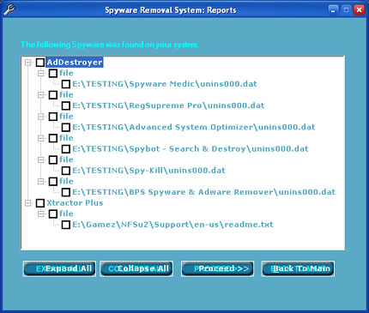Click Proceed >> to continue removal
This screenshot has width=369, height=313.
[218, 268]
